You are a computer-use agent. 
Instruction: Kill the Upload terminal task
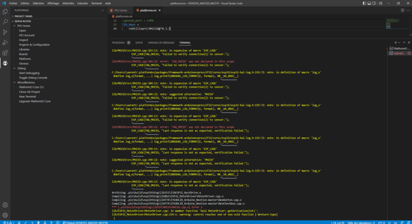coord(409,53)
